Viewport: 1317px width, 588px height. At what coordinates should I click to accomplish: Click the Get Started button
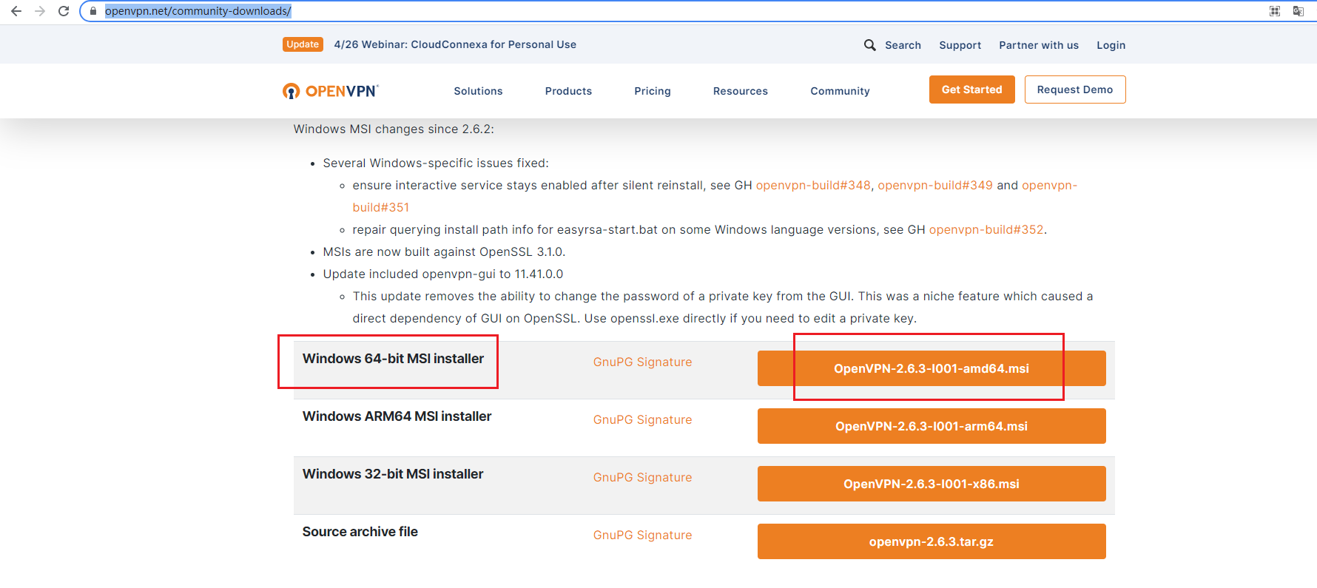[x=972, y=89]
